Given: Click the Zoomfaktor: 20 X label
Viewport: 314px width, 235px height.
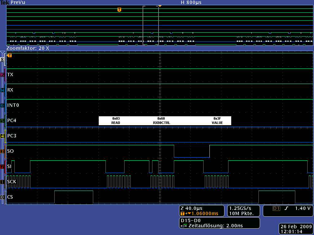Looking at the screenshot, I should click(x=28, y=48).
